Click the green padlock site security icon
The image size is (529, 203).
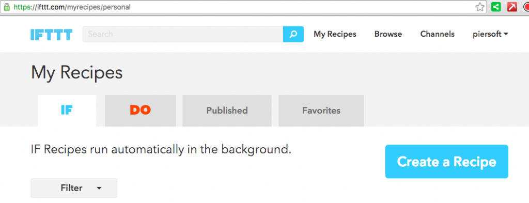(x=7, y=7)
